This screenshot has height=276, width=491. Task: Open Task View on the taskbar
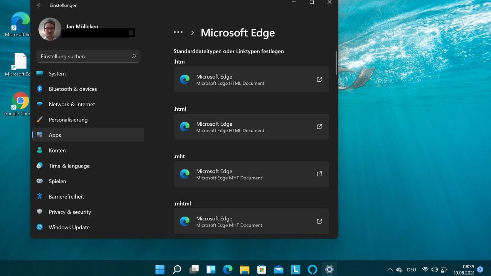tap(194, 269)
